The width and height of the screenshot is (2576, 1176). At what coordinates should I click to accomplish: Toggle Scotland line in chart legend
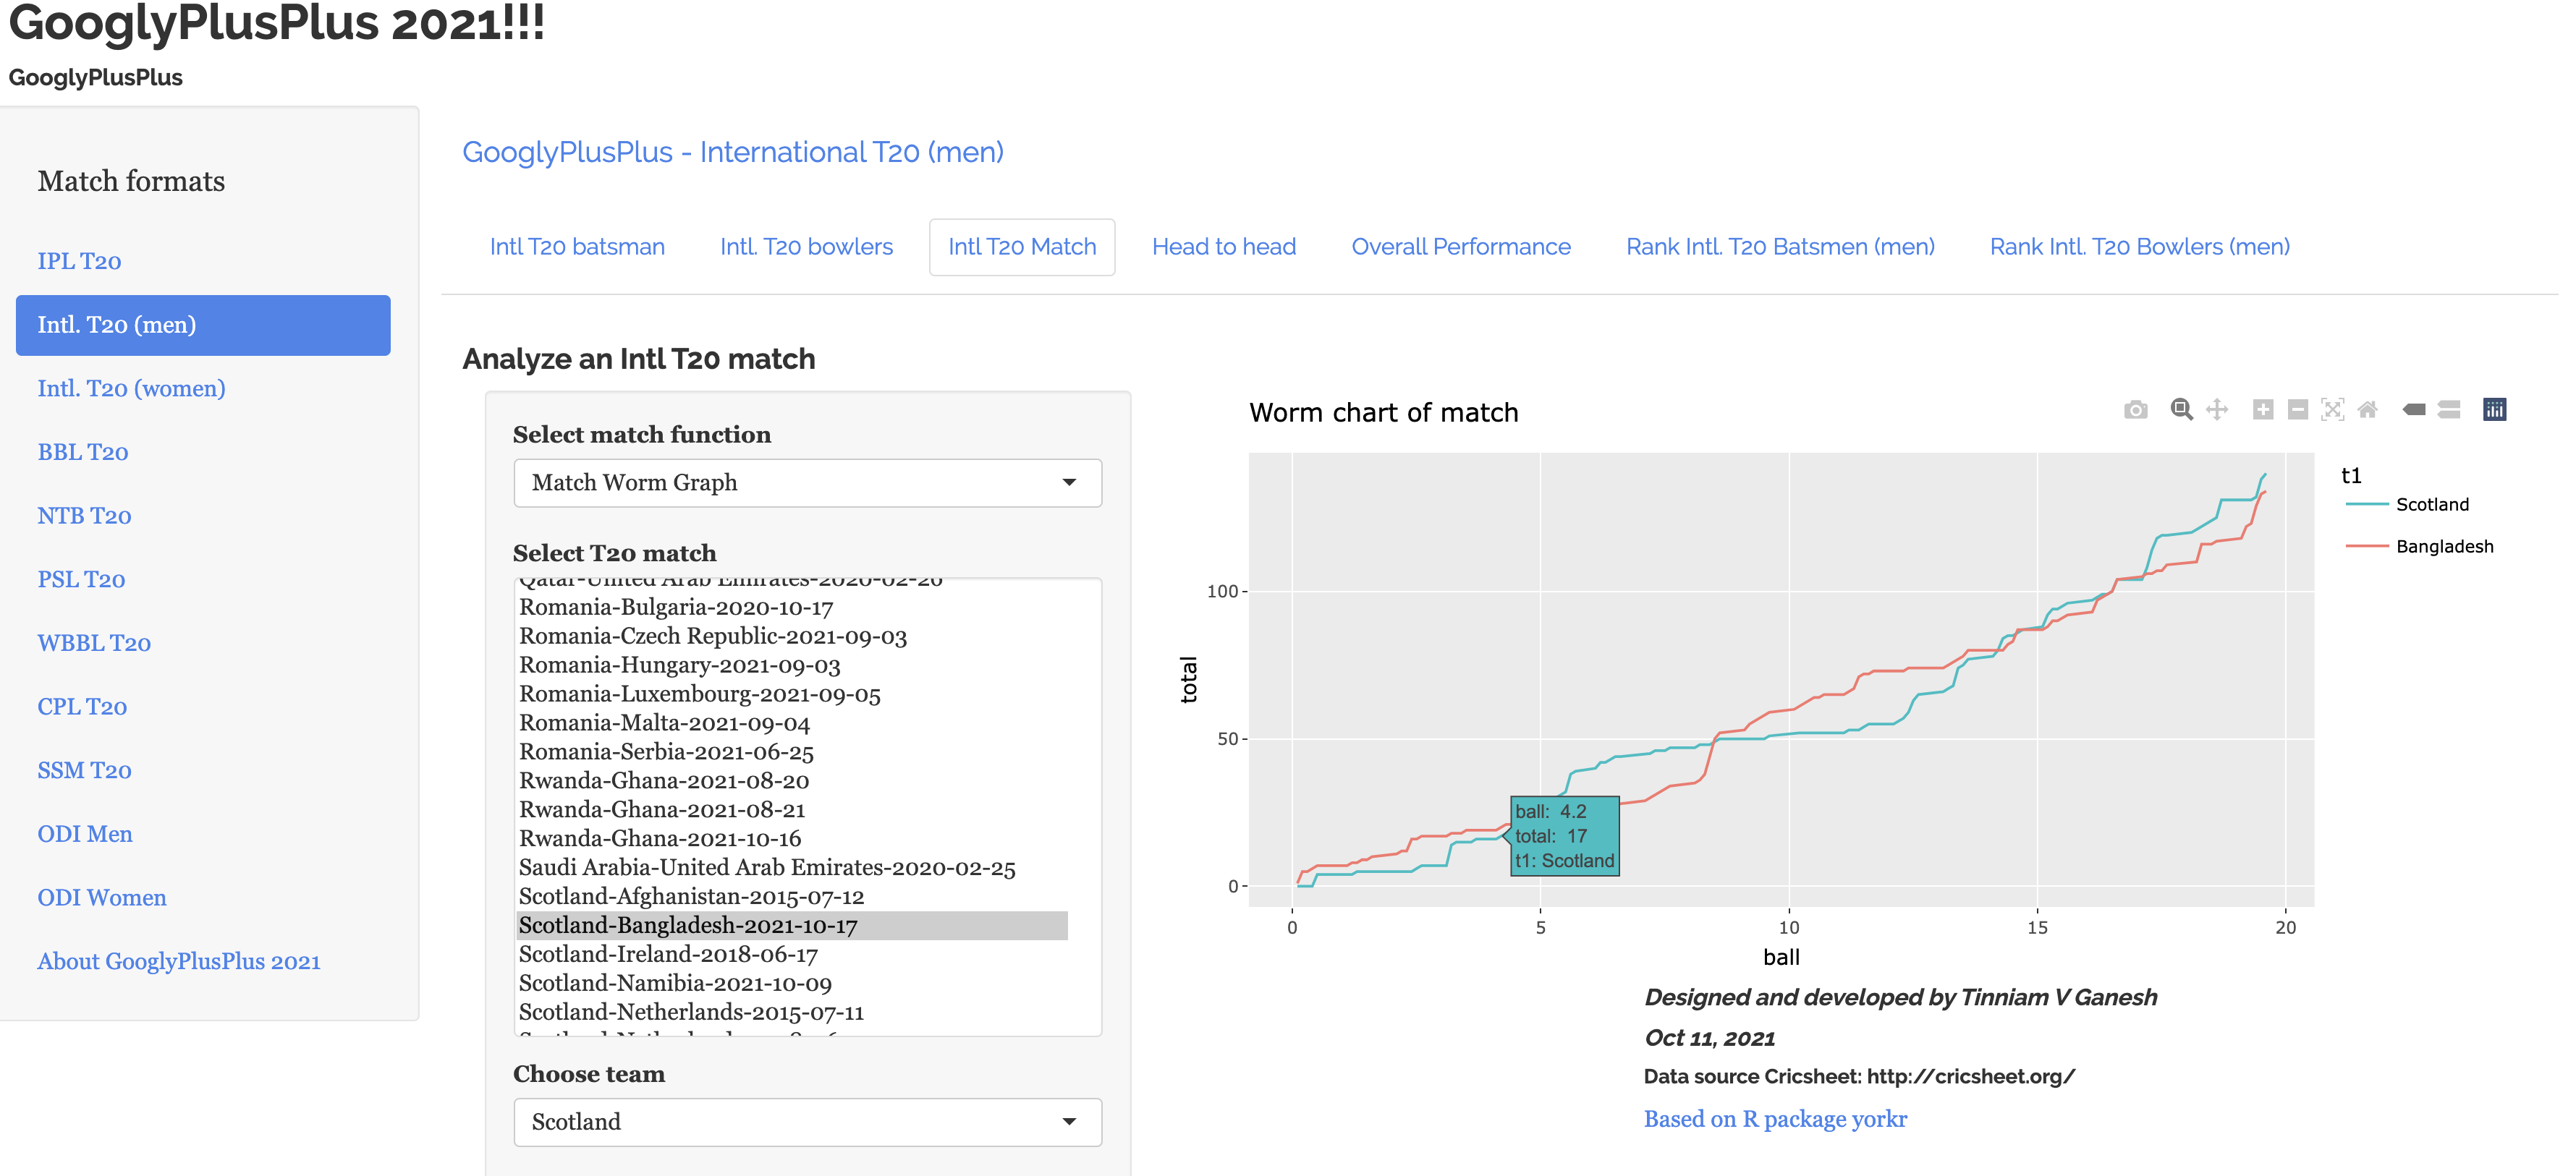[2431, 505]
